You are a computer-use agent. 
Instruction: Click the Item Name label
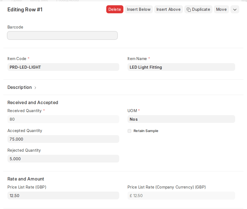tap(137, 59)
